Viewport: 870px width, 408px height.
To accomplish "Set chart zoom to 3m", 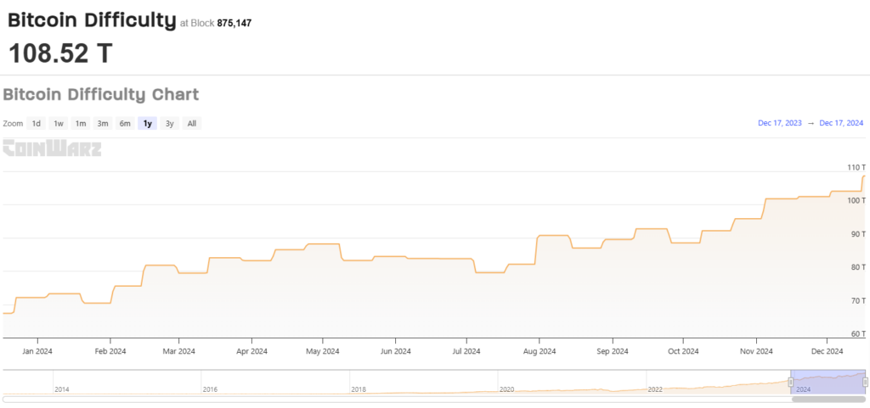I will (103, 124).
